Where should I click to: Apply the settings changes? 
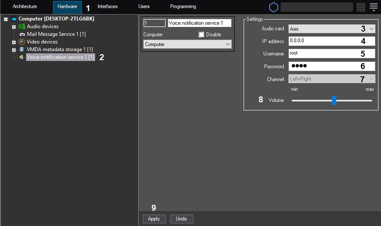point(154,219)
